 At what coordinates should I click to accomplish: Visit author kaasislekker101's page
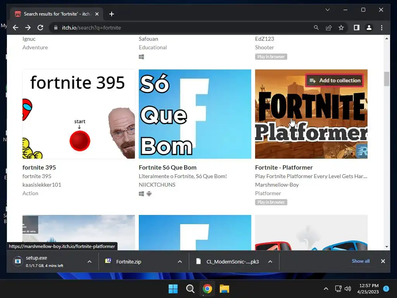[42, 185]
